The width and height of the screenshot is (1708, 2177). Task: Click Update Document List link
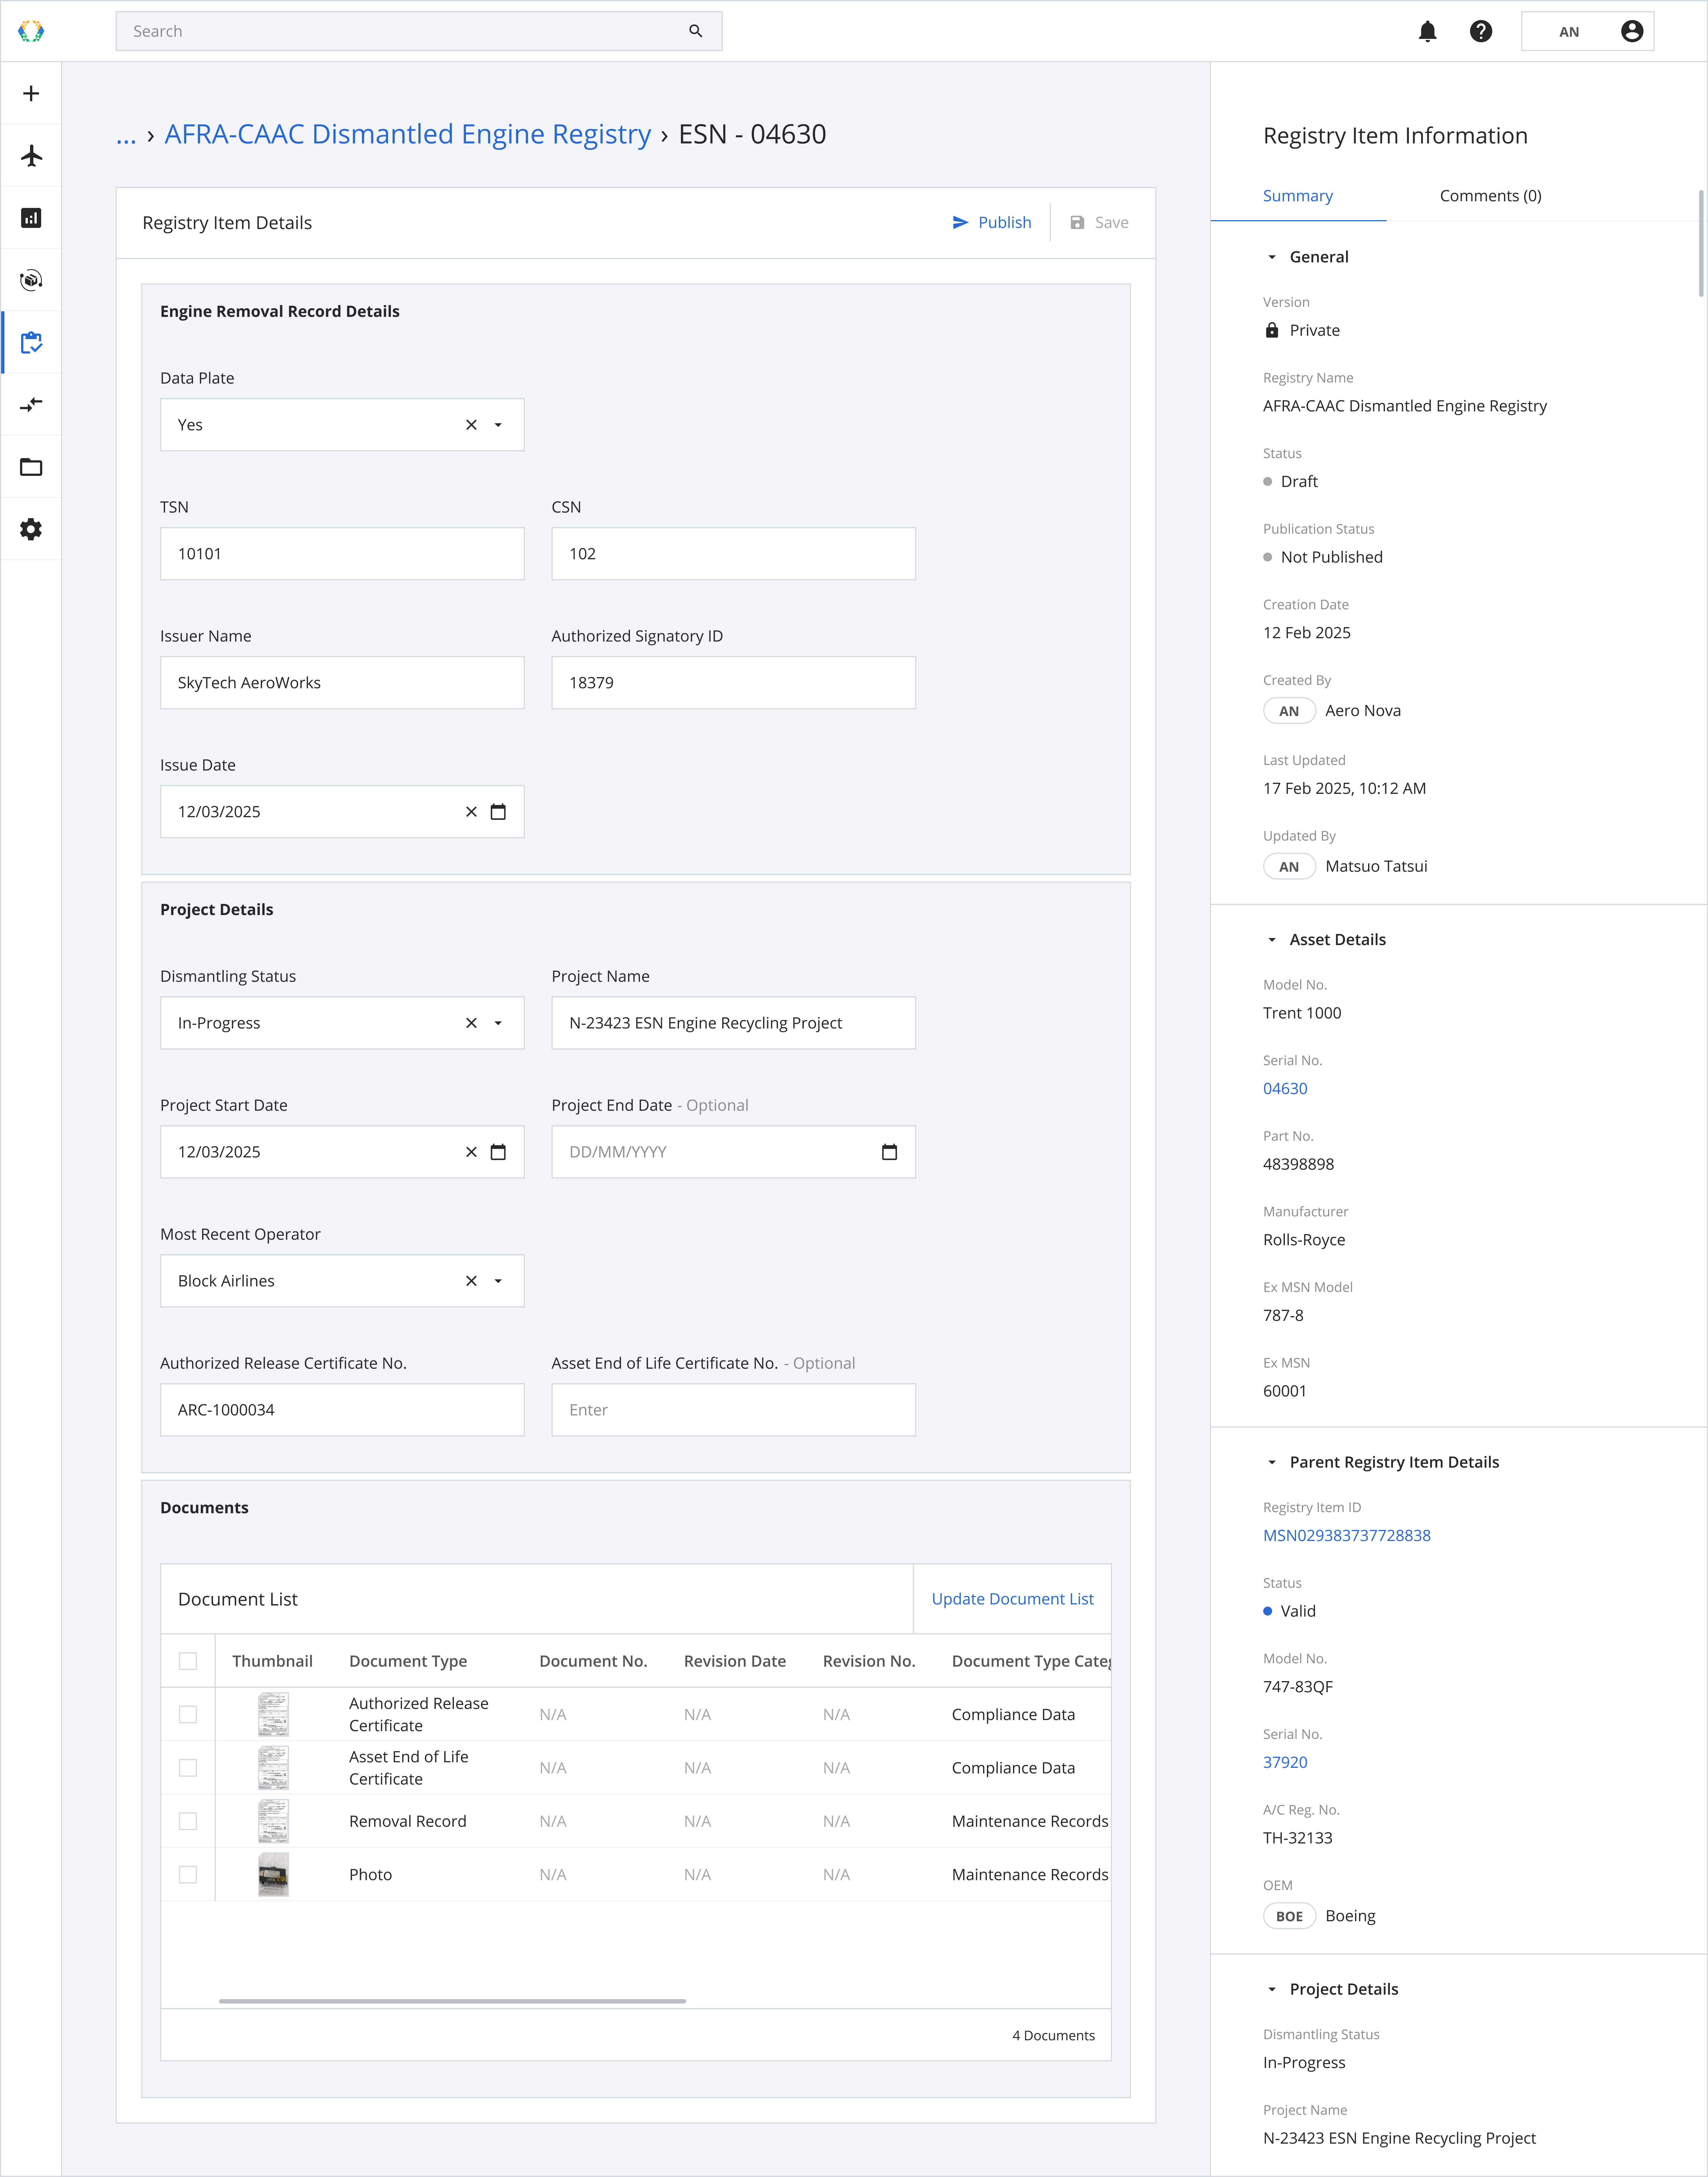point(1012,1599)
